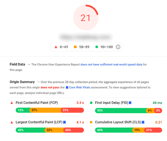The height and width of the screenshot is (141, 167).
Task: Click the bookmark icon next to Core Web Vitals
Action: (67, 88)
